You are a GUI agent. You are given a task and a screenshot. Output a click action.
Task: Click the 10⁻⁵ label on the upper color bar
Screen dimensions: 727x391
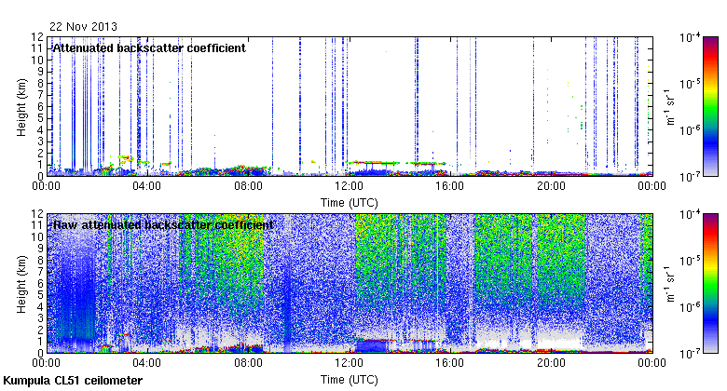690,84
